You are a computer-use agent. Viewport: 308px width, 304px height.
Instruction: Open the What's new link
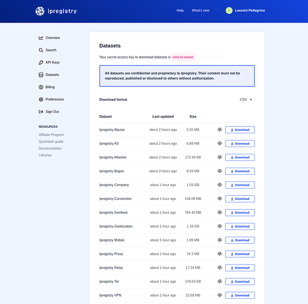coord(201,10)
